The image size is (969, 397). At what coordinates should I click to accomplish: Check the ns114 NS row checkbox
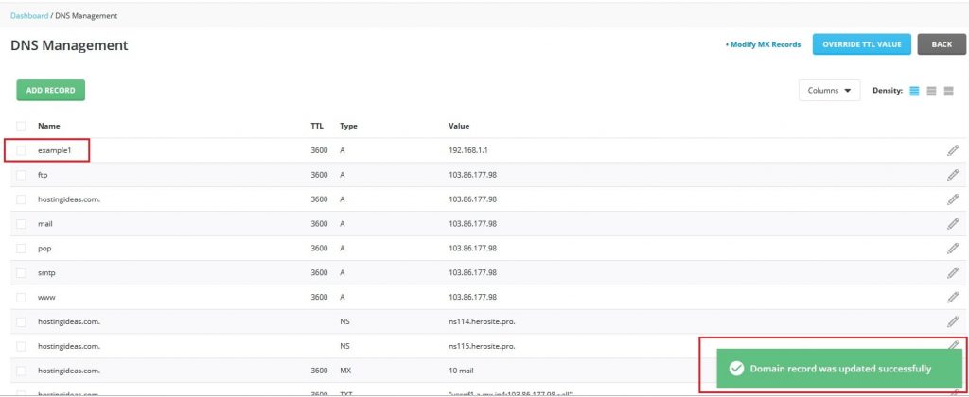21,321
